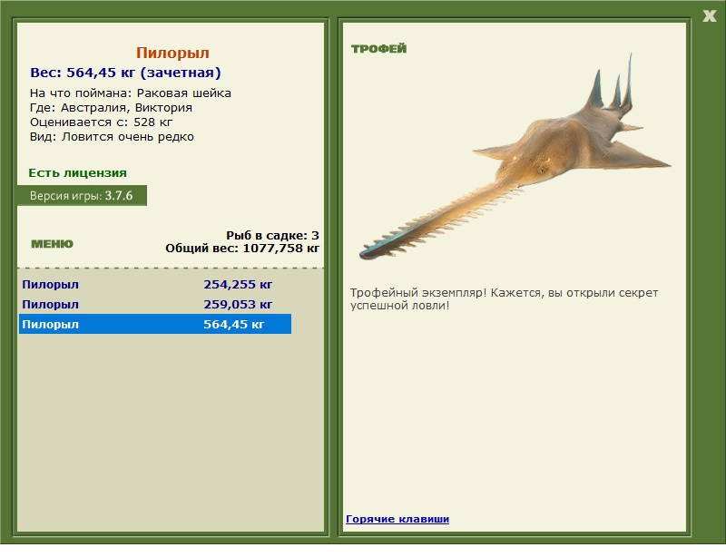Click the Трофейный экземпляр description text

[x=505, y=299]
